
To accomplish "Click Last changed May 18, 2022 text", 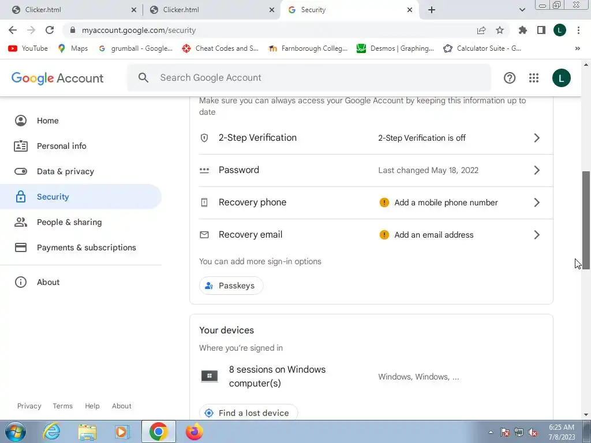I will click(x=428, y=170).
